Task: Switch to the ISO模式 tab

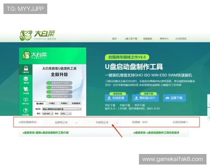Action: point(52,104)
